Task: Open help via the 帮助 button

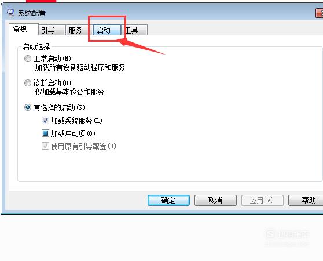Action: click(306, 200)
